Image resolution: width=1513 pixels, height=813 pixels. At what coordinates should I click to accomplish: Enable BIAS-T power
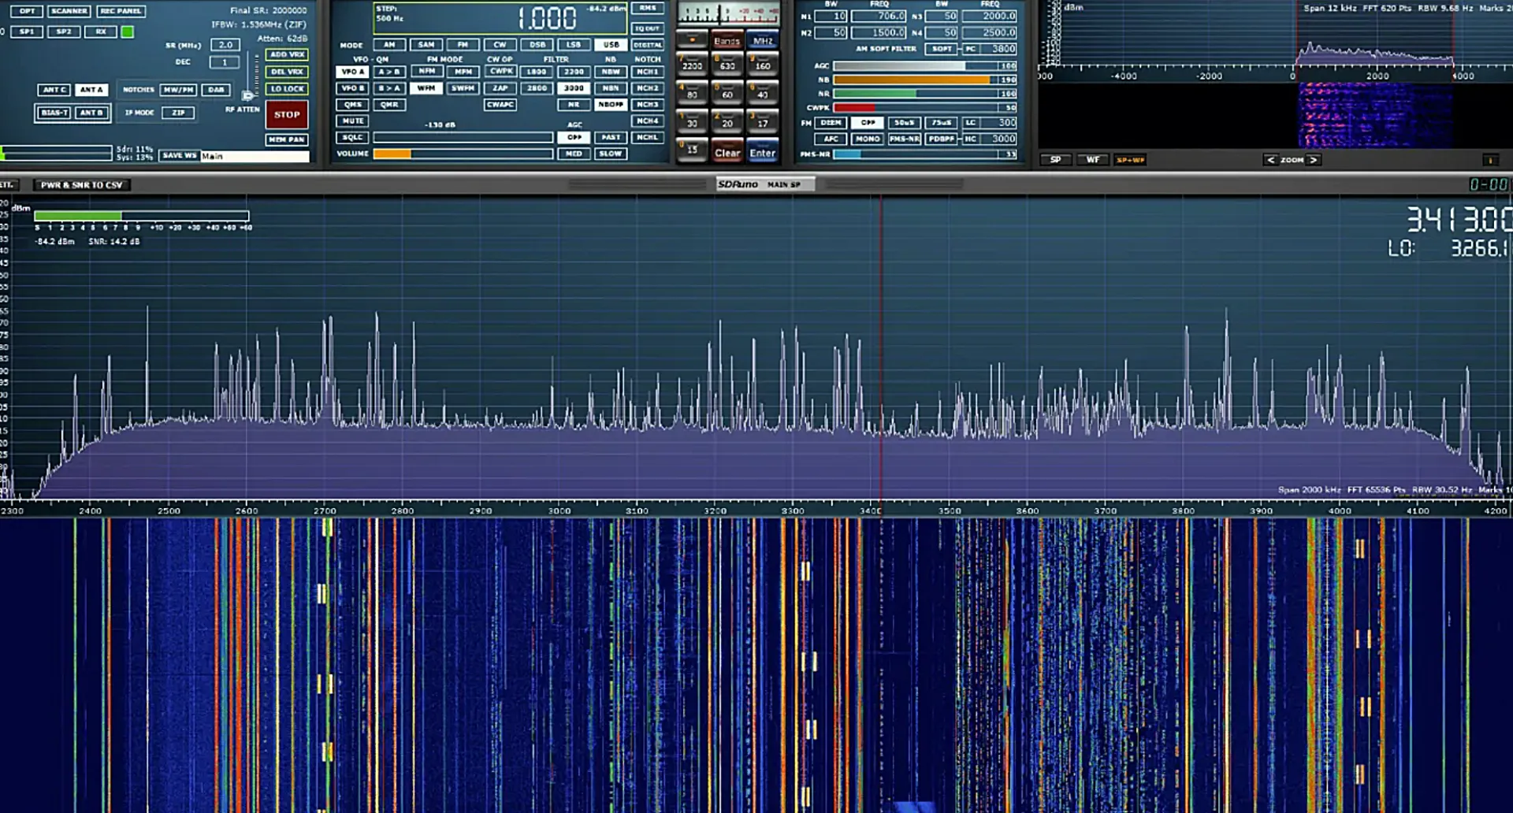[54, 112]
